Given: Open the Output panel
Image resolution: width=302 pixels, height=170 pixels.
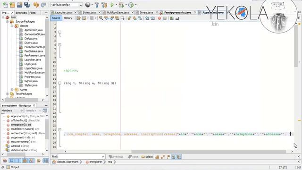Looking at the screenshot, I should click(x=13, y=167).
